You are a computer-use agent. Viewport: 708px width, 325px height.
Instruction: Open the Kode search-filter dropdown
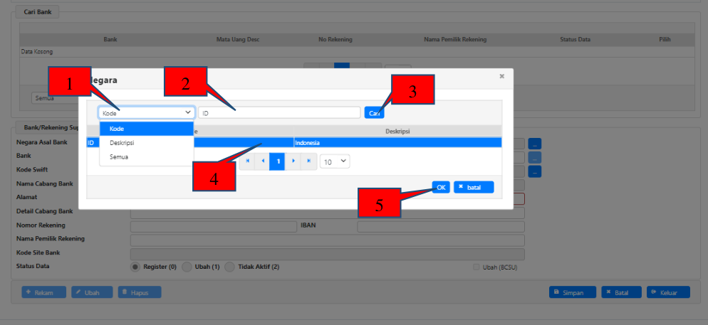(x=146, y=112)
